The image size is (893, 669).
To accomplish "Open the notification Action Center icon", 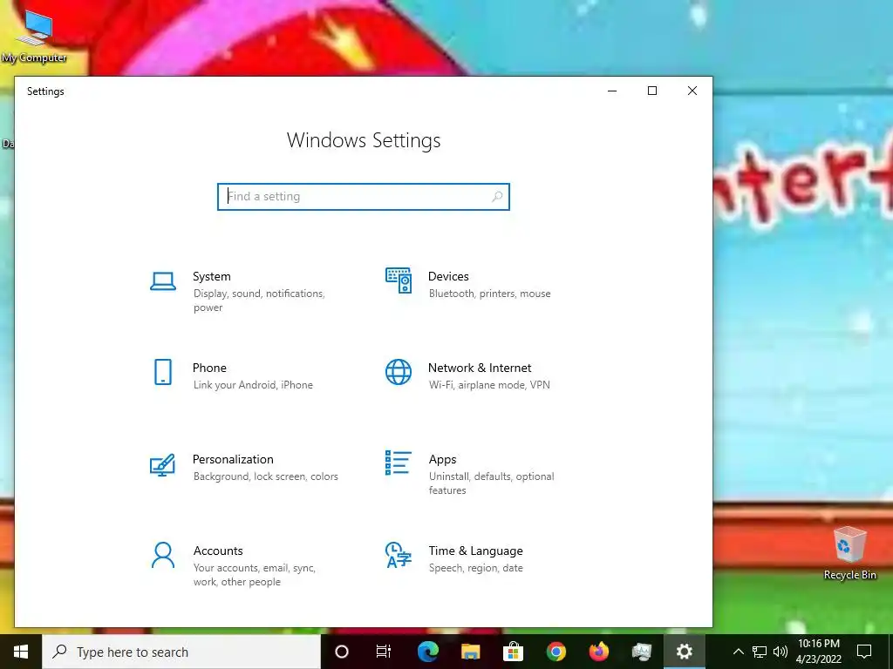I will coord(864,652).
